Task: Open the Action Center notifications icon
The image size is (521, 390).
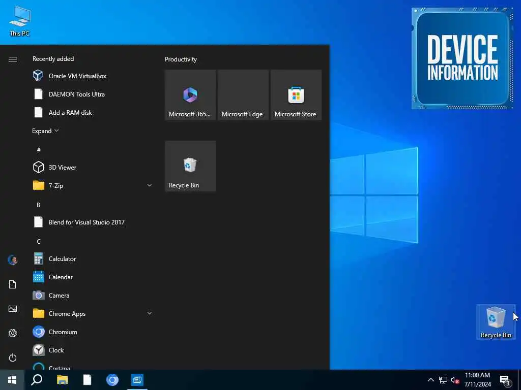Action: coord(506,380)
